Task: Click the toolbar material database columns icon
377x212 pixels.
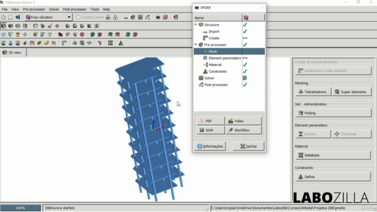Action: 110,43
